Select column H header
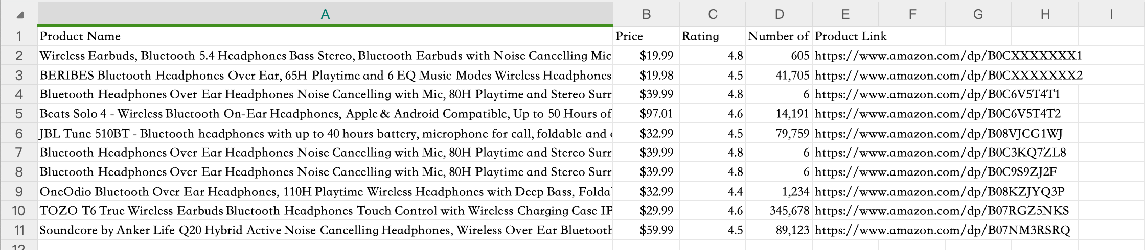This screenshot has width=1145, height=250. coord(1045,14)
